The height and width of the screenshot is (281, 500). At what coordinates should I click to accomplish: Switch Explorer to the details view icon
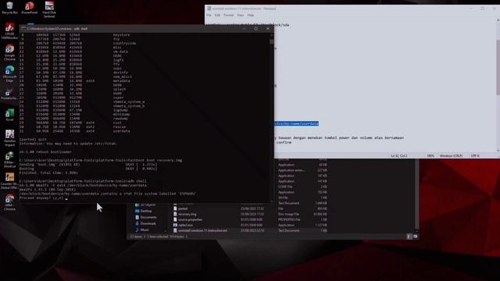(409, 237)
